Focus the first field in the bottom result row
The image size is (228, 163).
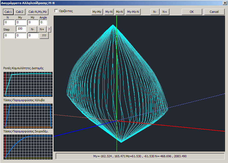click(9, 36)
